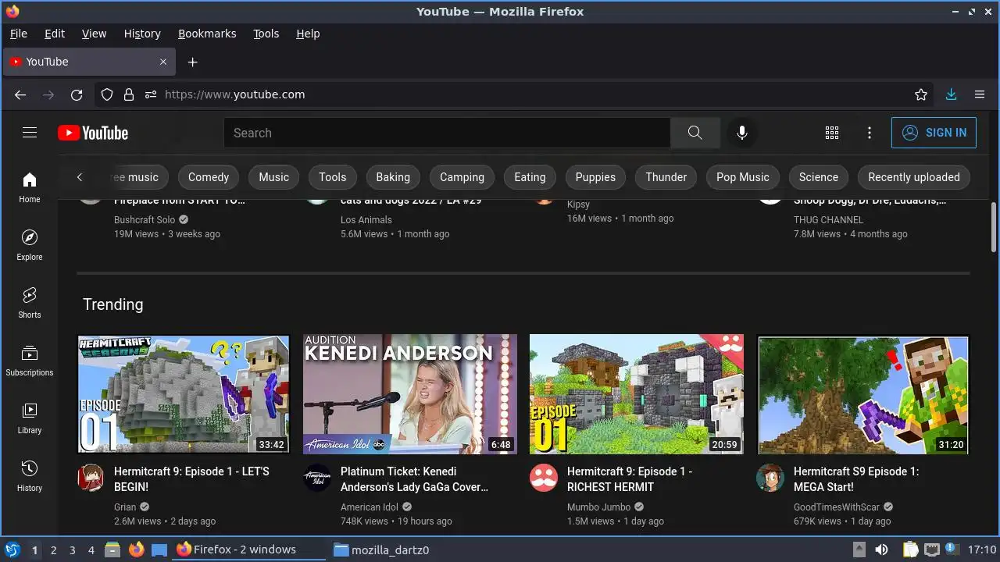This screenshot has height=562, width=1000.
Task: Switch to workspace 2 in the taskbar
Action: point(53,550)
